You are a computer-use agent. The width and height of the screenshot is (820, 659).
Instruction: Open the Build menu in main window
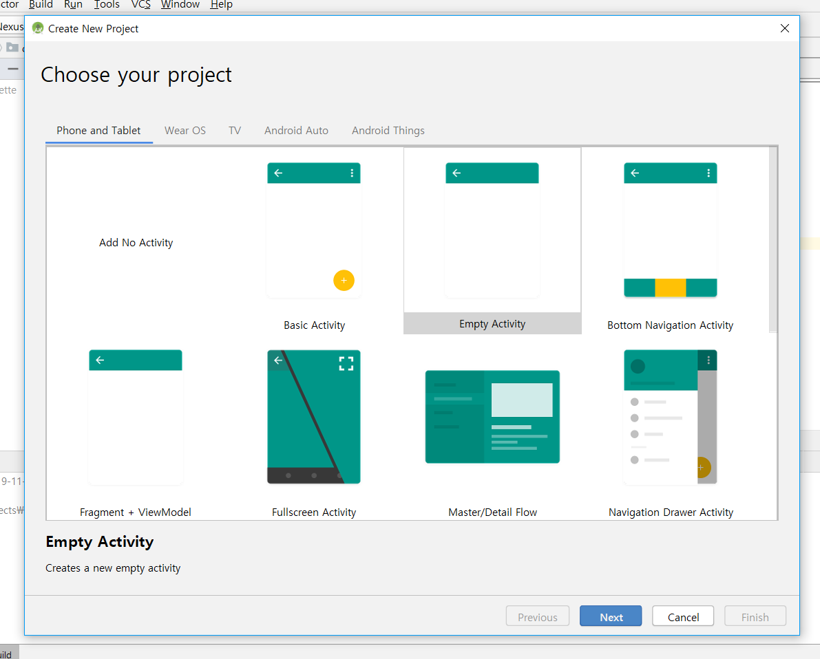coord(41,4)
